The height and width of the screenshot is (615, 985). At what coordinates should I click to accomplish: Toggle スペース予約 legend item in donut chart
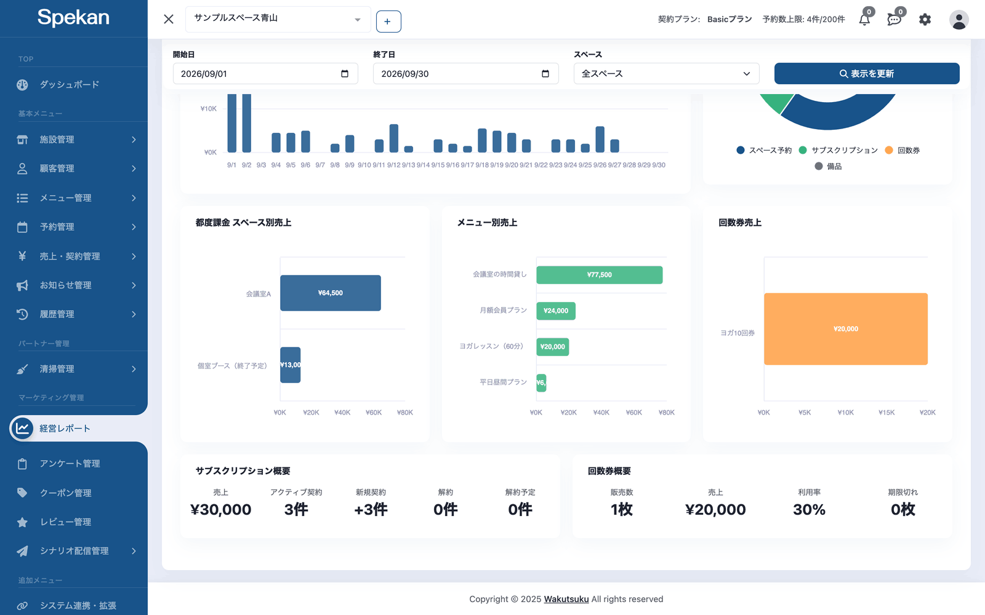point(764,150)
